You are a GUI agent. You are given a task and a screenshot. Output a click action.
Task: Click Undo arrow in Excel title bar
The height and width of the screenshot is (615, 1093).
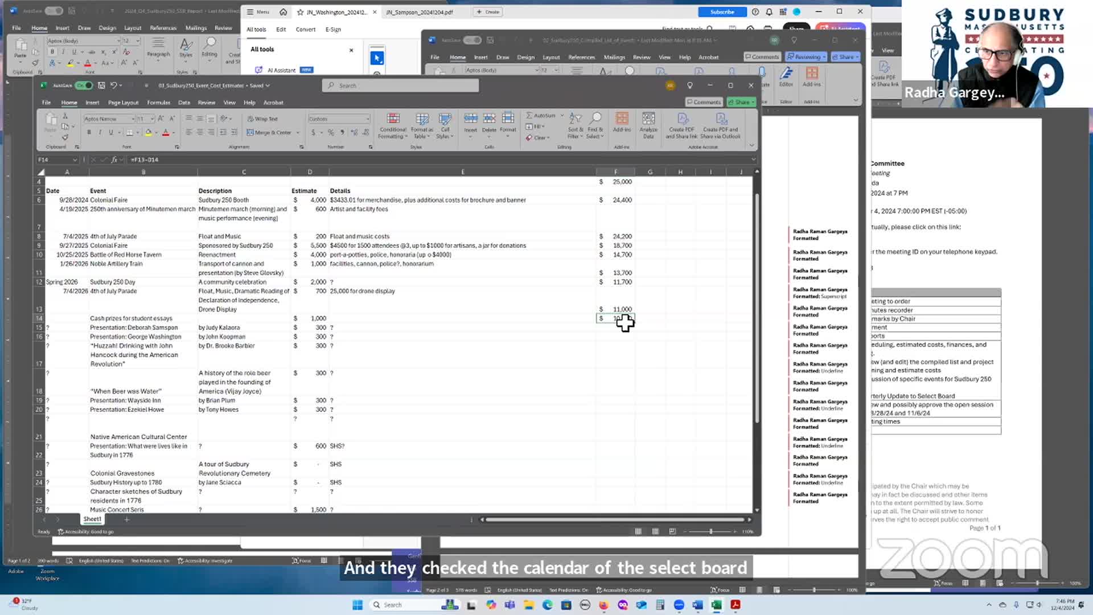pos(114,85)
